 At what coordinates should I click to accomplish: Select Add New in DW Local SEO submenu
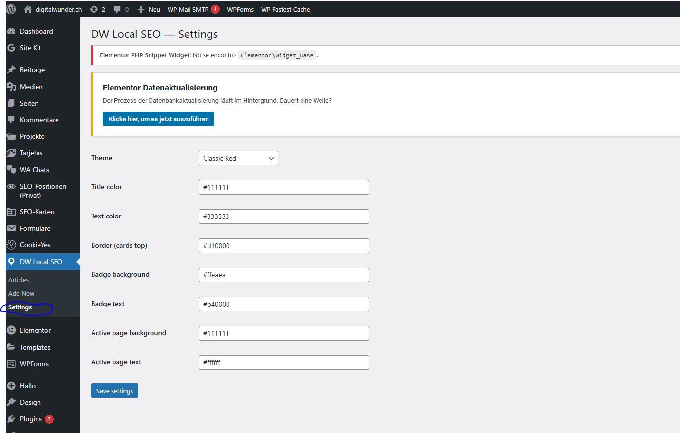coord(21,293)
